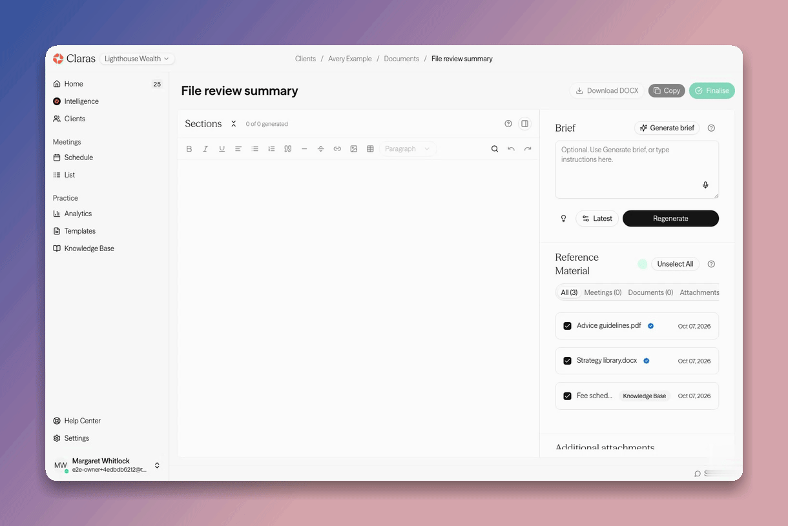Open help for Reference Material
Screen dimensions: 788x526
711,264
